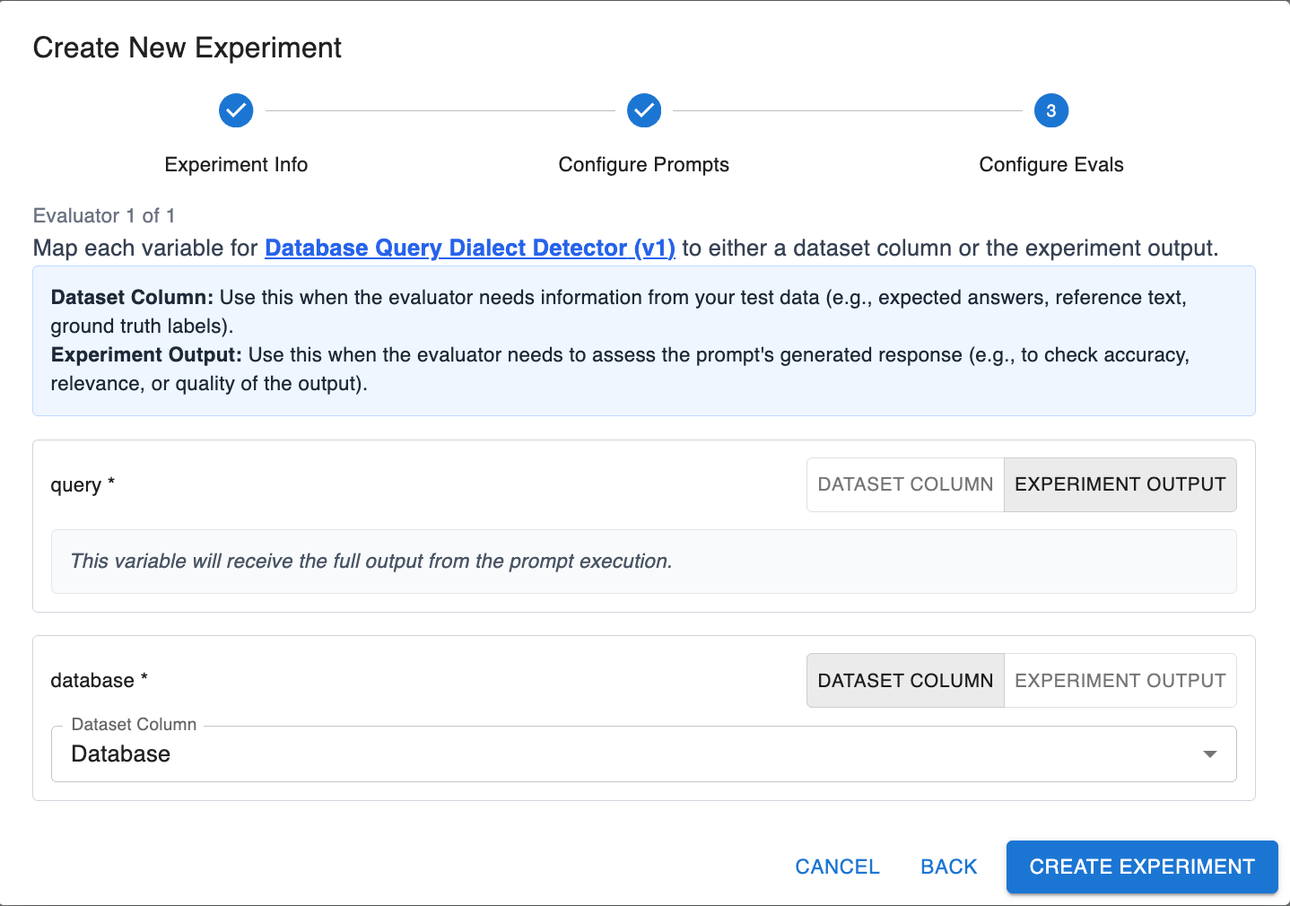Click the Dataset Column dropdown arrow
Viewport: 1290px width, 906px height.
(x=1210, y=754)
